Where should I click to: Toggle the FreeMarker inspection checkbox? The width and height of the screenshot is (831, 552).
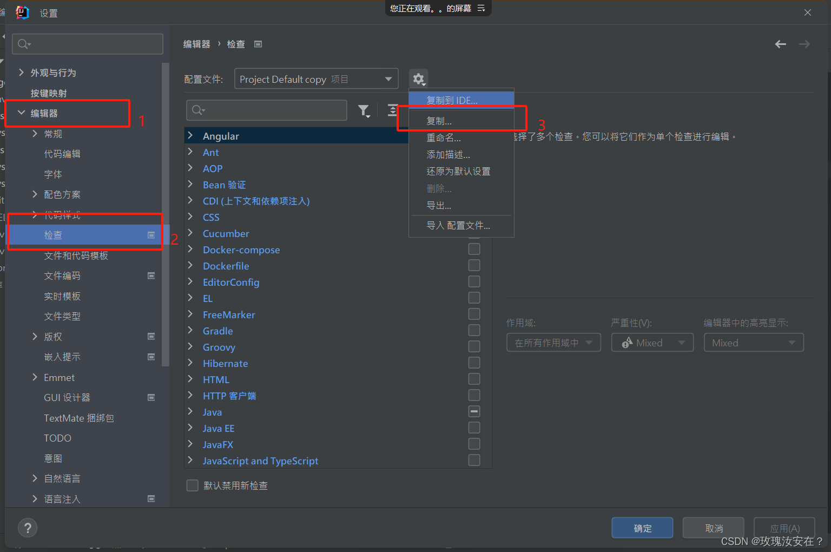point(474,314)
